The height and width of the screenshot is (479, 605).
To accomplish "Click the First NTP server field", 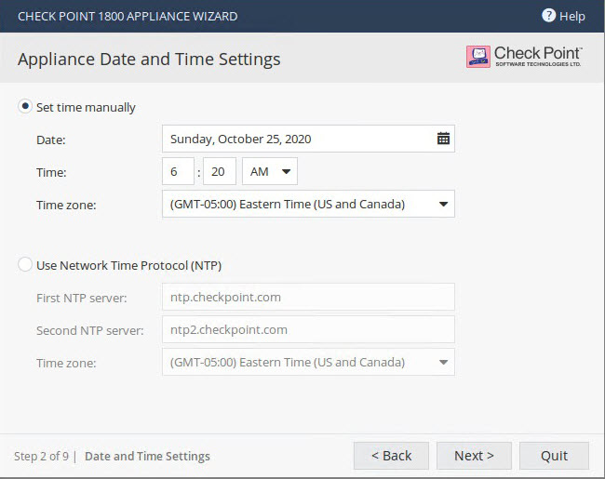I will pyautogui.click(x=308, y=297).
